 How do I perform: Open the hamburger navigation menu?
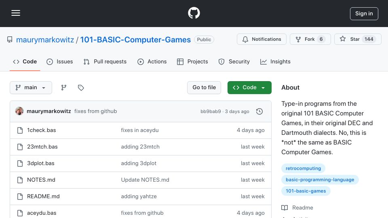coord(16,13)
